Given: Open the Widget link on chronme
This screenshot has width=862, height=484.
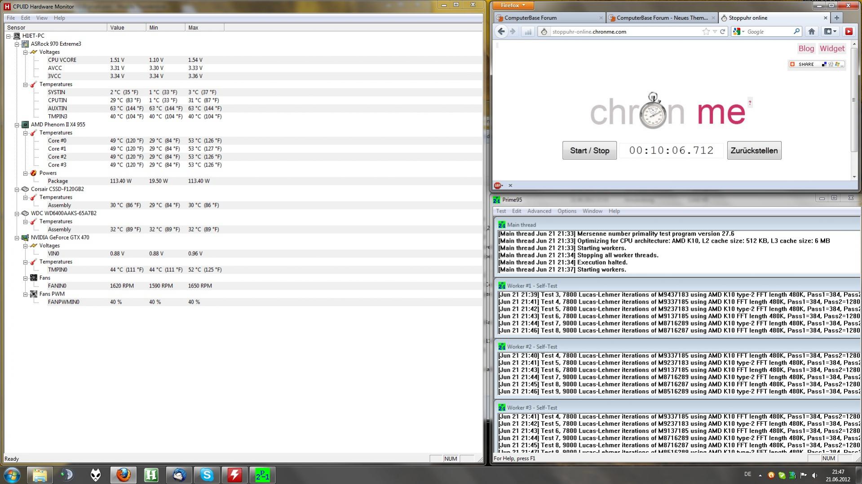Looking at the screenshot, I should pyautogui.click(x=832, y=48).
